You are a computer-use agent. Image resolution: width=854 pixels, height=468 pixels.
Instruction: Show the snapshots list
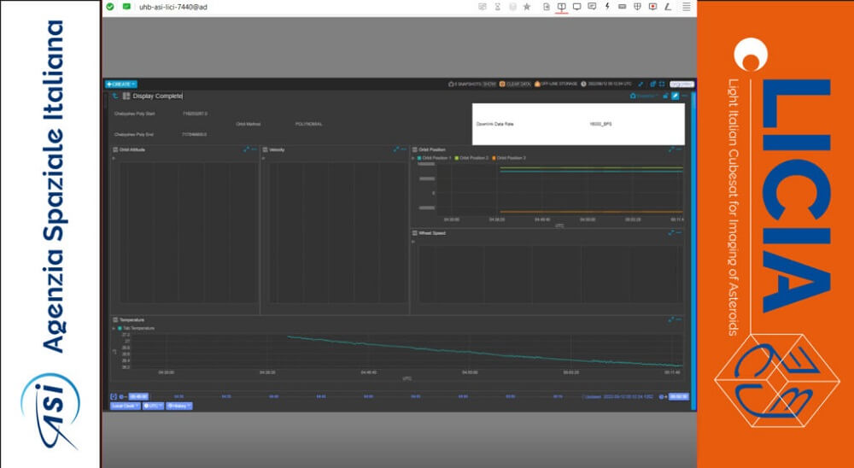(x=489, y=84)
